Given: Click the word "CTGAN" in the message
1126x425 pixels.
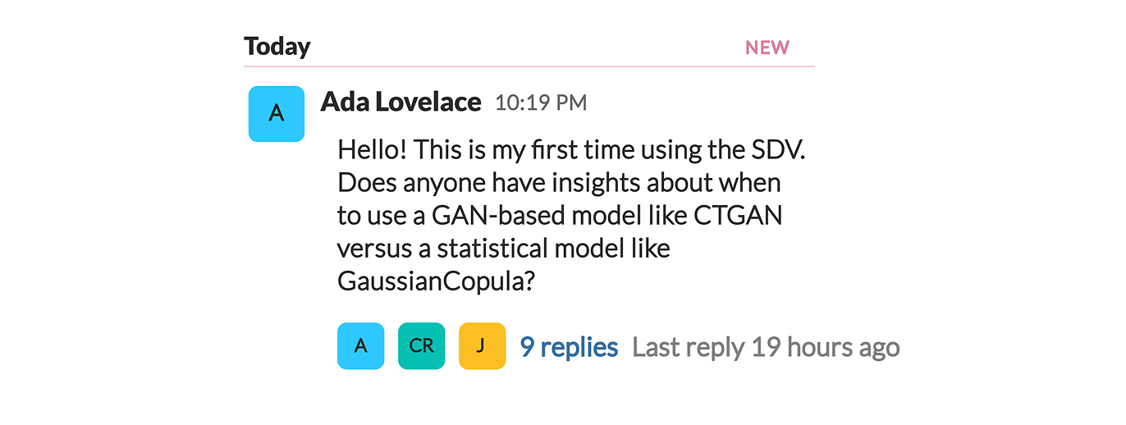Looking at the screenshot, I should pos(738,215).
